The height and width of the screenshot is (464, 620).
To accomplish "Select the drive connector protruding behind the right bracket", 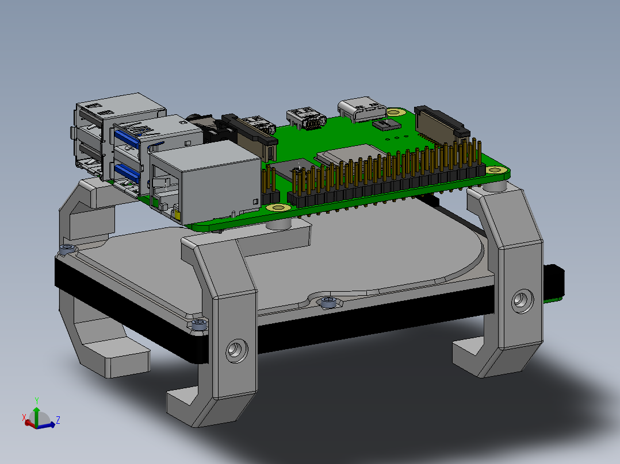I will click(x=553, y=284).
